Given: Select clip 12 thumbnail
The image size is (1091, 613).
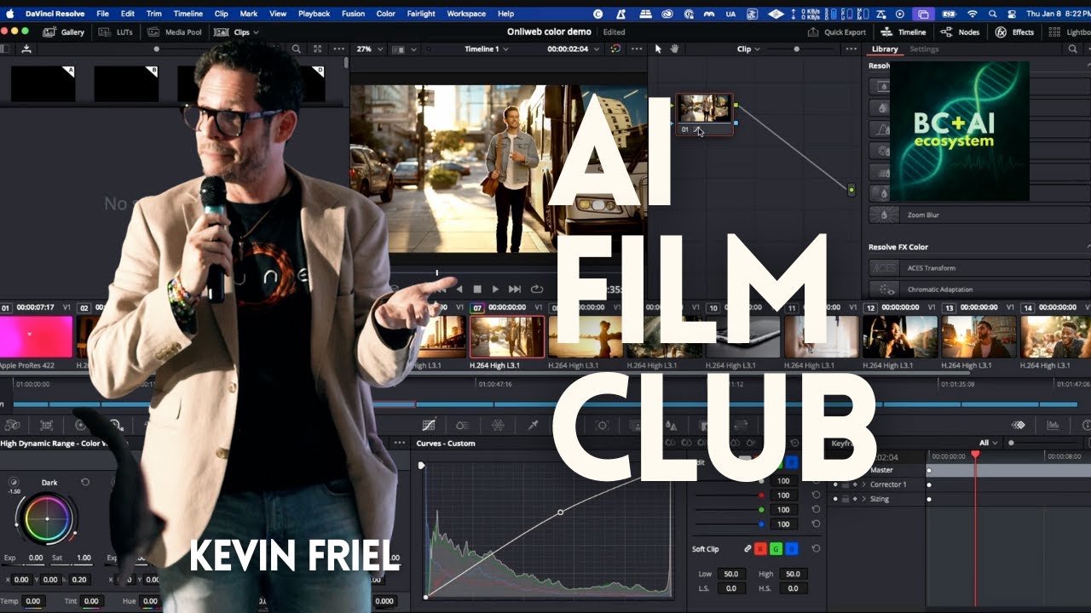Looking at the screenshot, I should 900,337.
